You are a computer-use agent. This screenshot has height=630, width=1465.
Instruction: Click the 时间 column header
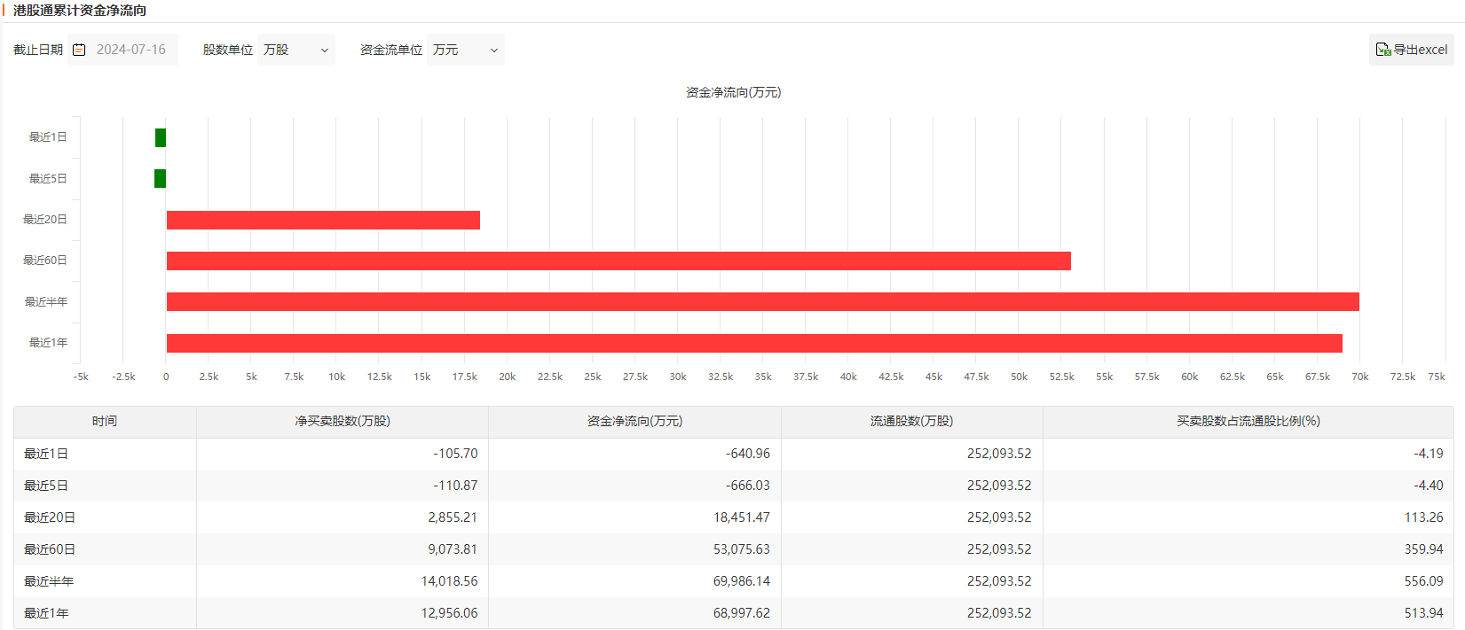[x=105, y=422]
